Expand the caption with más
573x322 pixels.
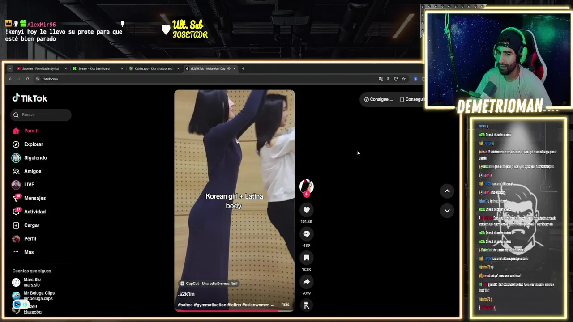tap(285, 305)
